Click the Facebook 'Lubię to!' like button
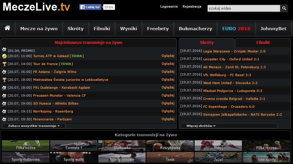 pos(90,7)
